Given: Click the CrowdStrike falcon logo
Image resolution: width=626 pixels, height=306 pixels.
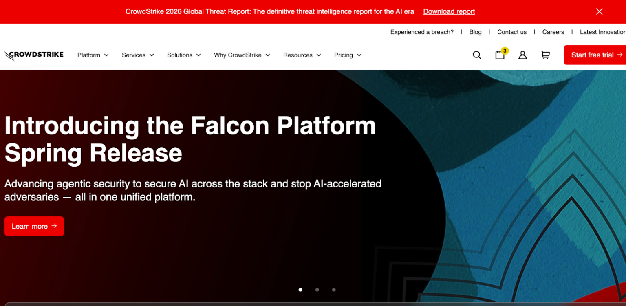Looking at the screenshot, I should pos(34,55).
